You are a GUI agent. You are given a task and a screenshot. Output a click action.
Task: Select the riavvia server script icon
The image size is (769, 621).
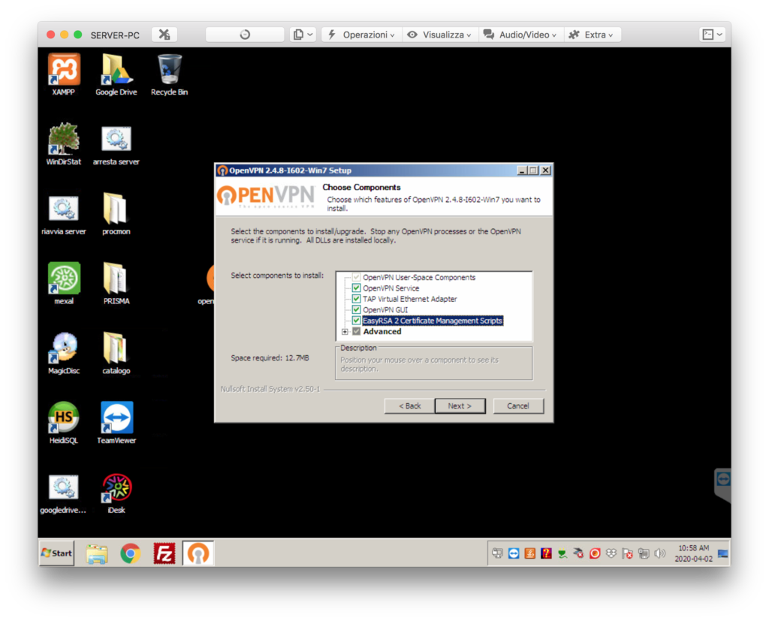pyautogui.click(x=64, y=214)
